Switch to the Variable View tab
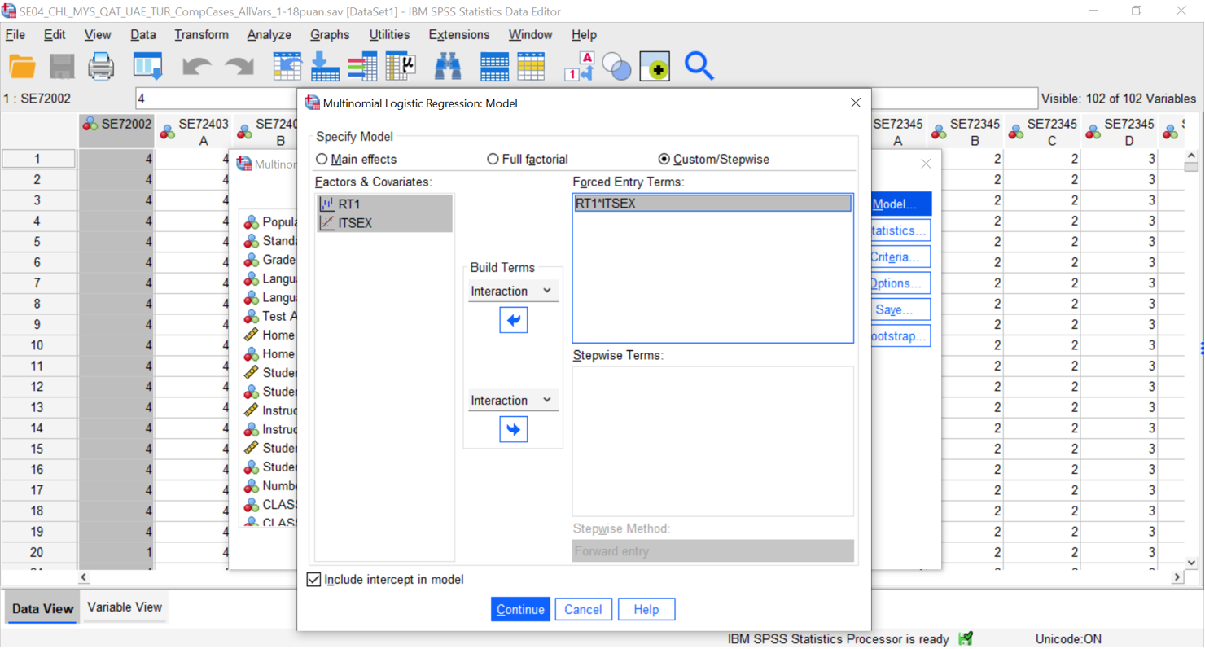The width and height of the screenshot is (1205, 649). 125,607
